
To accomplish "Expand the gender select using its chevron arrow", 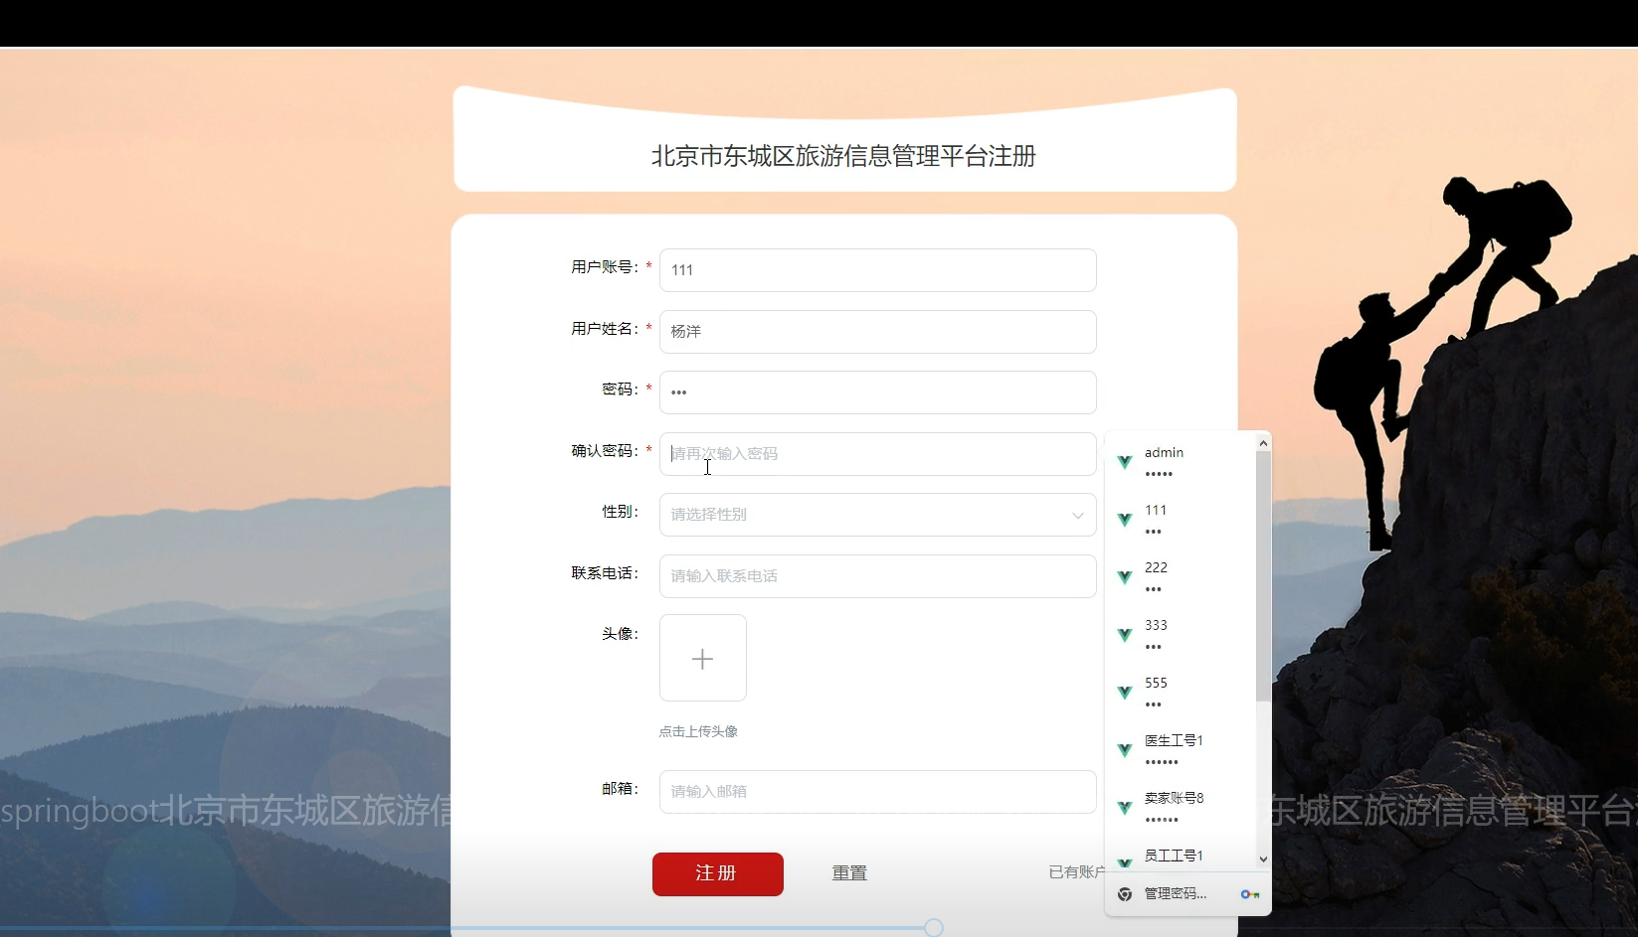I will [1076, 516].
